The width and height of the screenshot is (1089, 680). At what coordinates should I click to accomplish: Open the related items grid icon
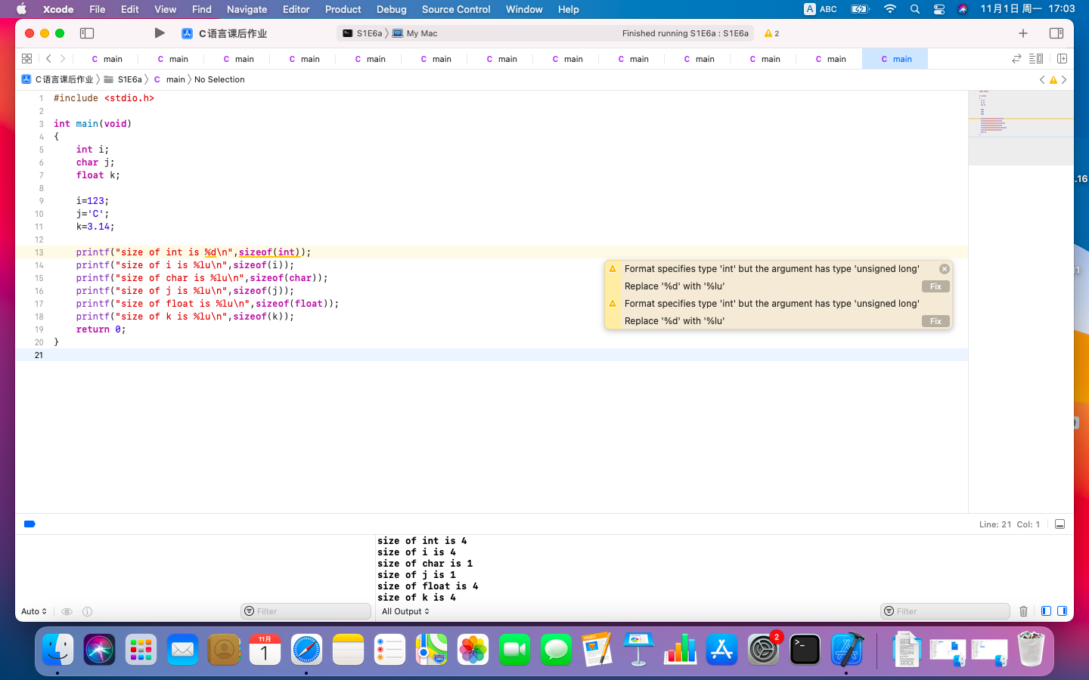pyautogui.click(x=26, y=58)
